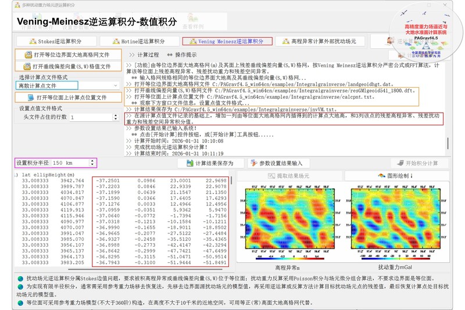
Task: Click the 150 km integration radius field
Action: (70, 163)
